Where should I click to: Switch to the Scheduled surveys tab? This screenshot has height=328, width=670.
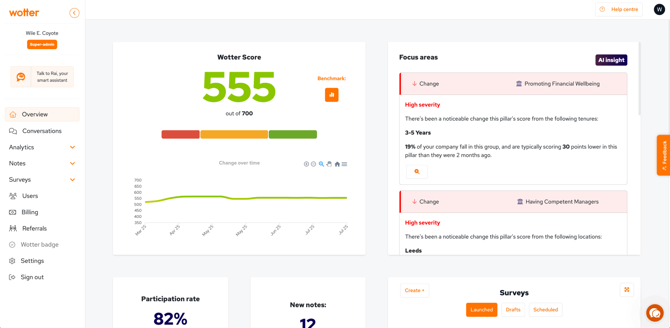(x=545, y=310)
